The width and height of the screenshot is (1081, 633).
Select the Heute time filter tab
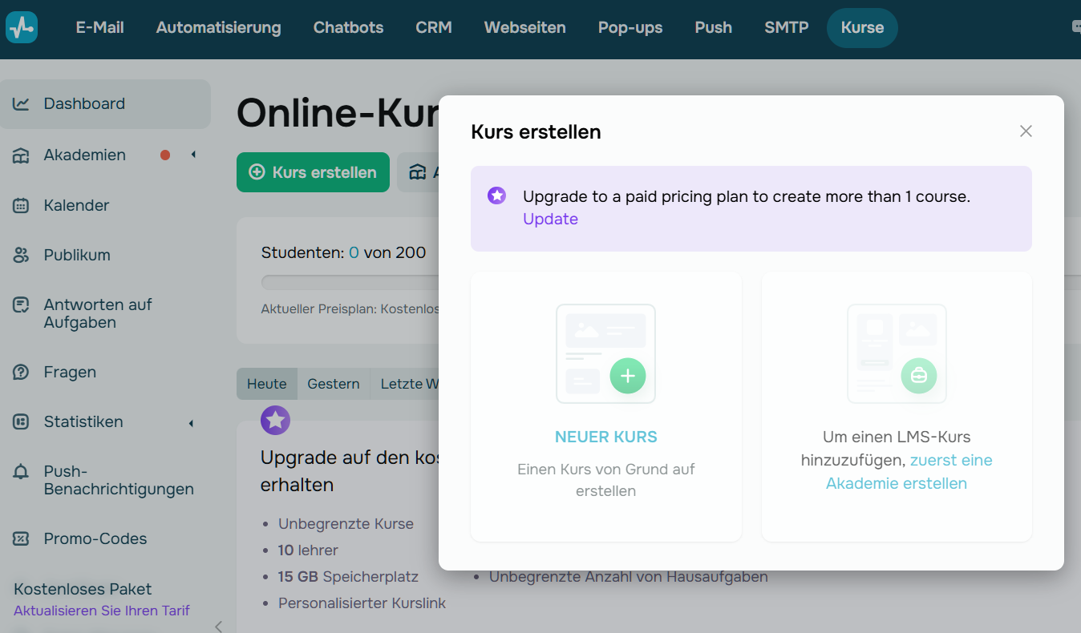click(267, 384)
